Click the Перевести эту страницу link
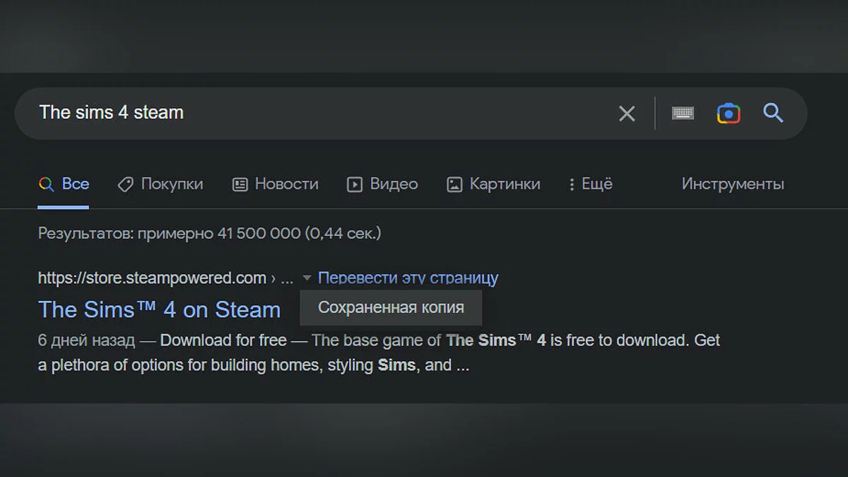The image size is (848, 477). pos(408,278)
